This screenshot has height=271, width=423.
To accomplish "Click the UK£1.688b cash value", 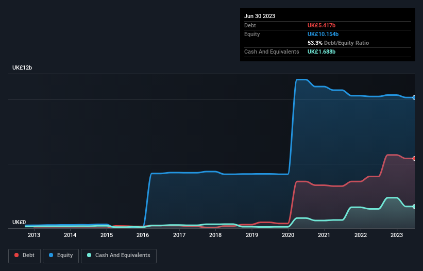I will [x=322, y=52].
